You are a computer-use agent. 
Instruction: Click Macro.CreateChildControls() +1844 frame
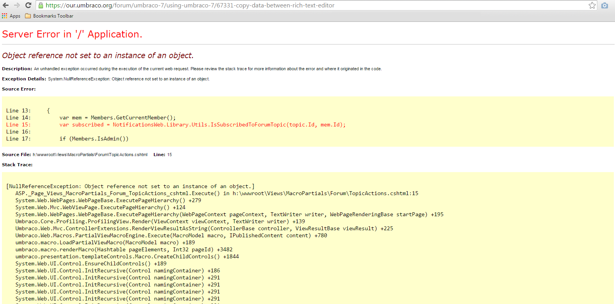coord(127,257)
